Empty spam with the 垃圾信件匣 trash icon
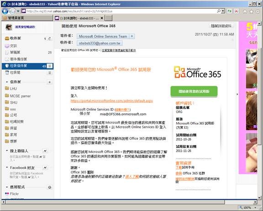 [x=50, y=66]
